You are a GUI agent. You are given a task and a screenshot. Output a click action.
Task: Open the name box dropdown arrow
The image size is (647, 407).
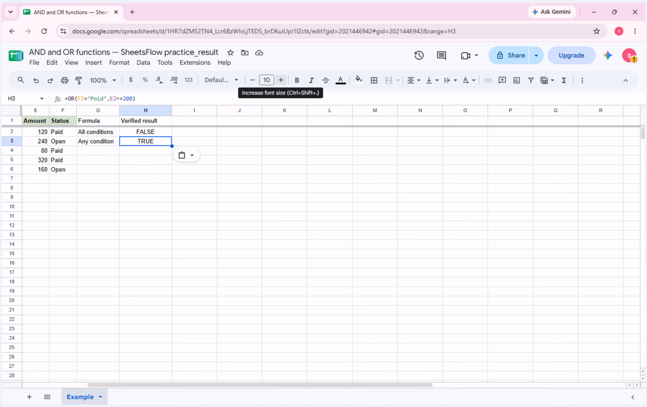pos(42,98)
